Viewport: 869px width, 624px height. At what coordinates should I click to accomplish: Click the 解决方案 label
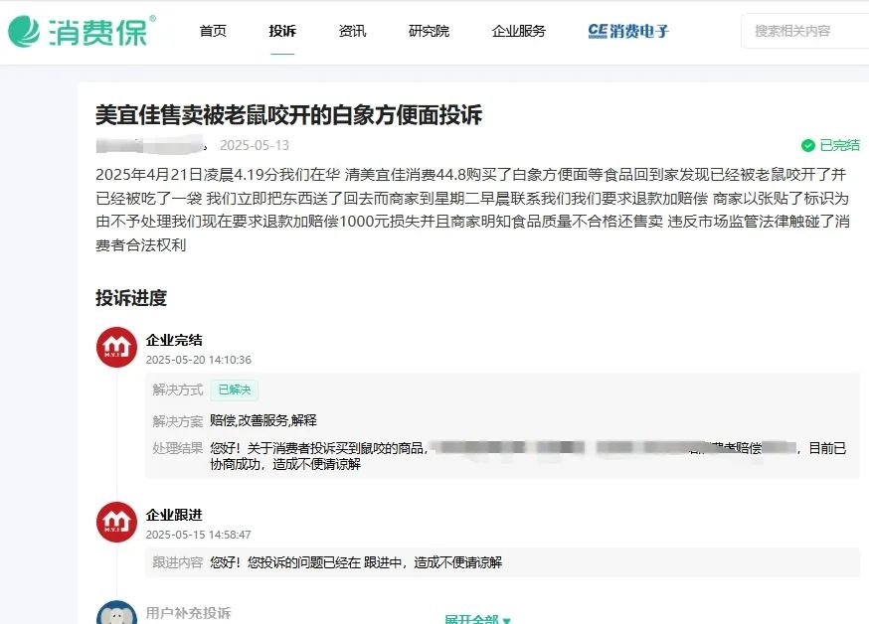coord(178,421)
